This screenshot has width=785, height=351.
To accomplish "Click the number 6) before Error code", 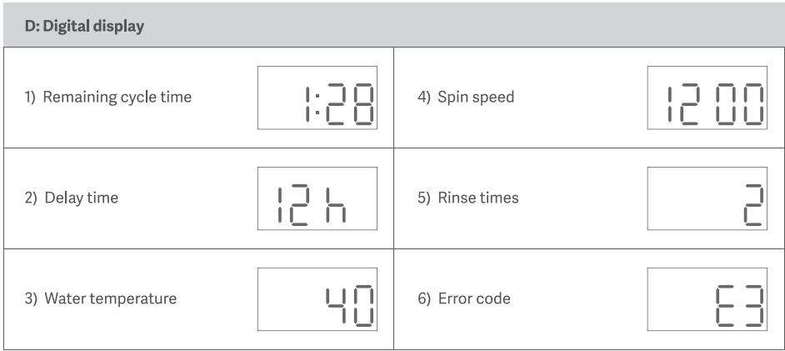I will 424,298.
